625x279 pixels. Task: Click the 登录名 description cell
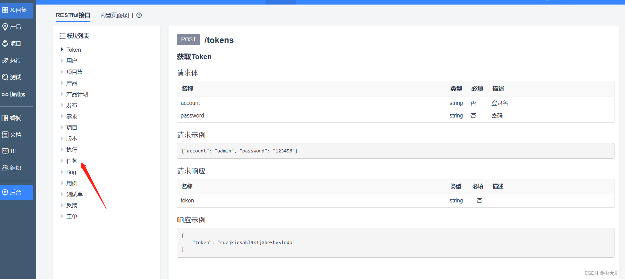click(x=500, y=103)
